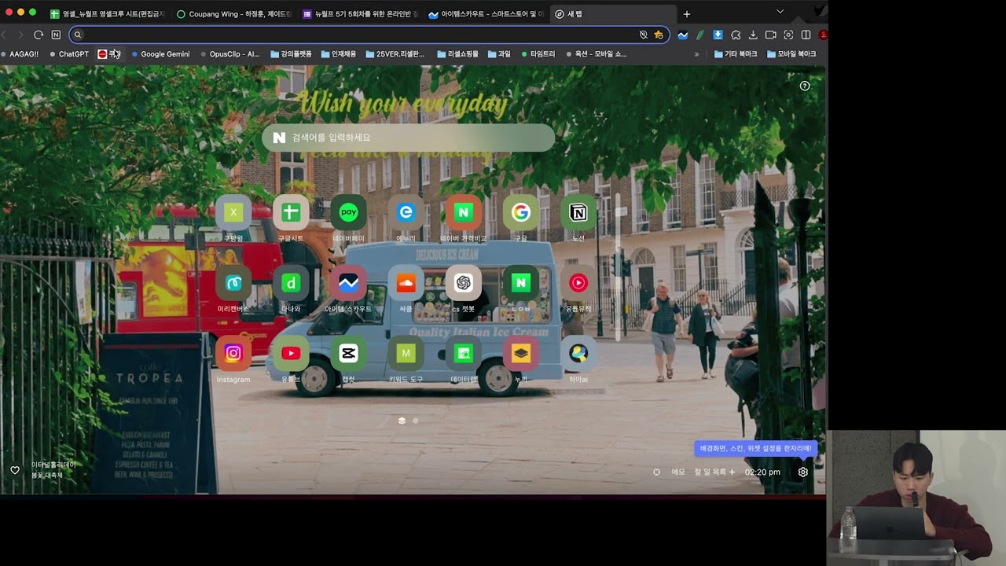Open the extensions puzzle icon
This screenshot has height=566, width=1006.
pos(736,35)
